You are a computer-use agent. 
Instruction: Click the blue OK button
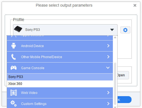tap(124, 100)
